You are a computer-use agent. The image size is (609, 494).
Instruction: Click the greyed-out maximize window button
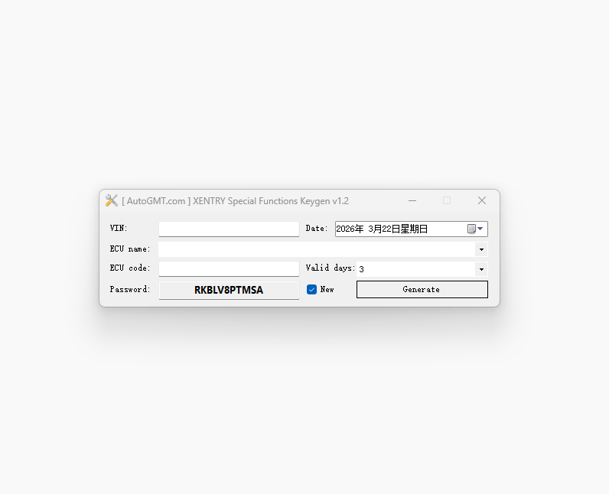[x=447, y=200]
